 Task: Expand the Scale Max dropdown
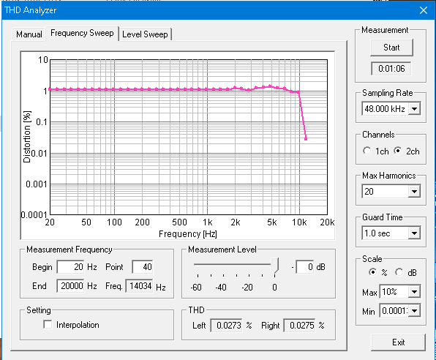414,292
